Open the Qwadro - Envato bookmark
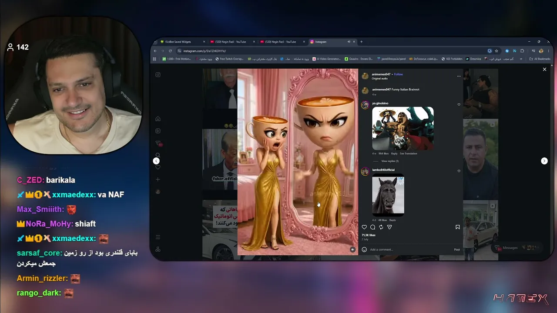557x313 pixels. point(359,59)
